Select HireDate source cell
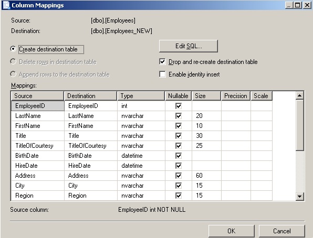Viewport: 313px width, 238px height. pyautogui.click(x=38, y=166)
